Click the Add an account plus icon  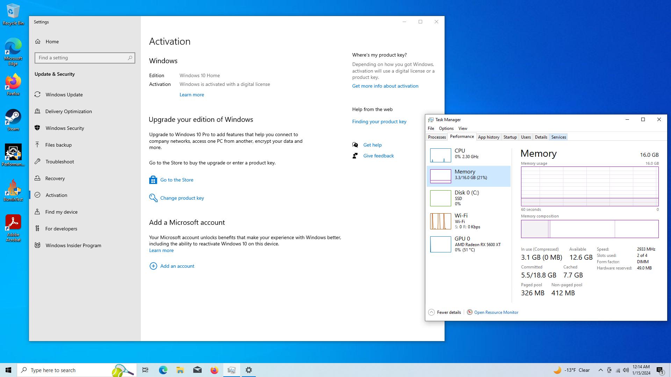click(x=153, y=266)
